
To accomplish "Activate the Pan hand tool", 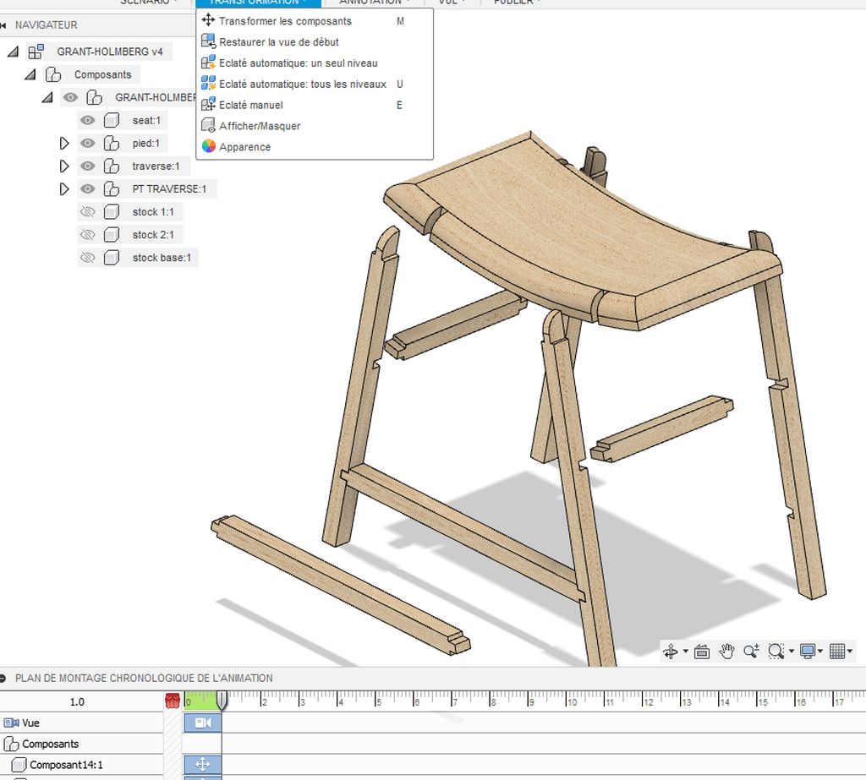I will click(726, 651).
